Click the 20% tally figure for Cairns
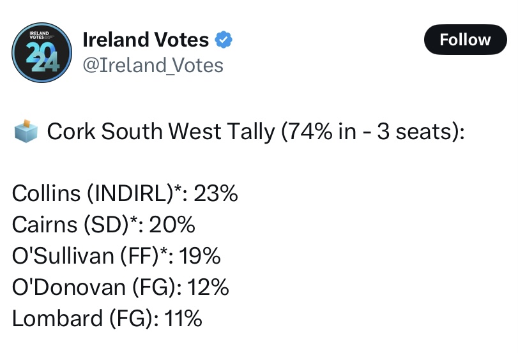The height and width of the screenshot is (353, 518). (x=173, y=225)
